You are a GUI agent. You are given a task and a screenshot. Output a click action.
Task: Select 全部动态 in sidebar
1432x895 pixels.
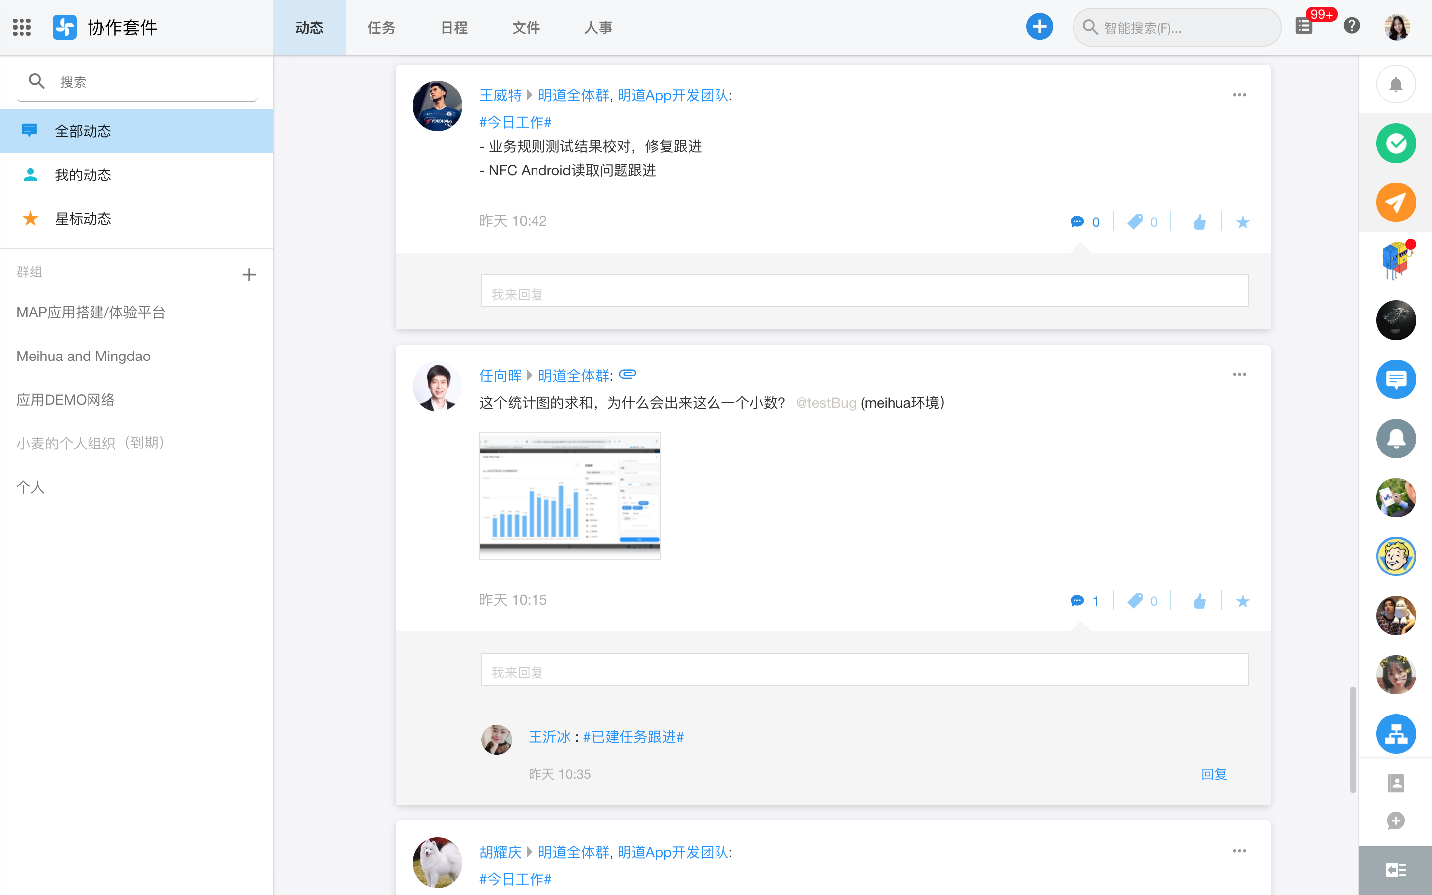137,131
